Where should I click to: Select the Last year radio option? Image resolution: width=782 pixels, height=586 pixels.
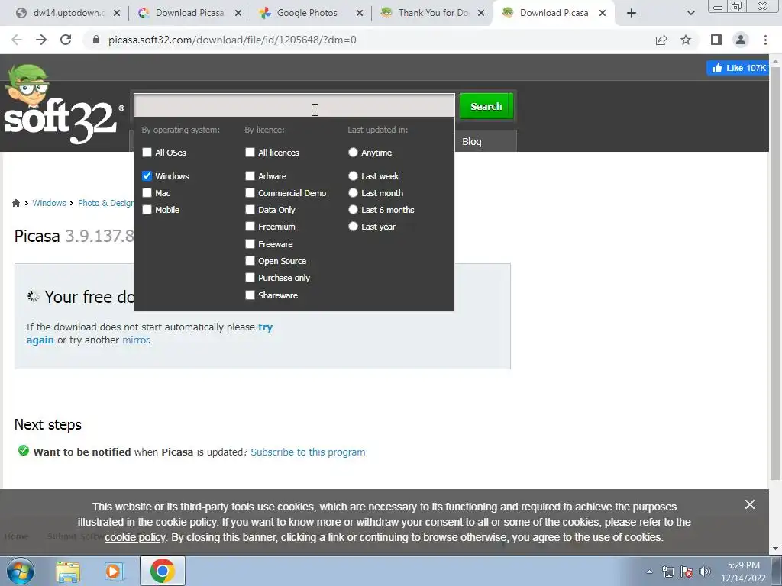(x=353, y=227)
